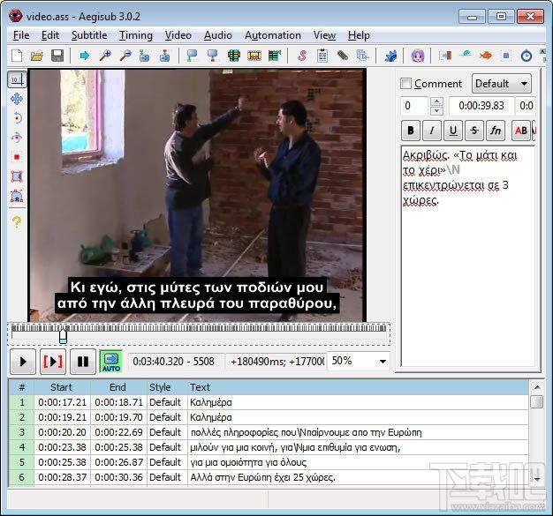Select row 6 'Αλλά στην Ευρώπη έχει 25 χώρες.'
Screen dimensions: 553x516
[x=269, y=477]
